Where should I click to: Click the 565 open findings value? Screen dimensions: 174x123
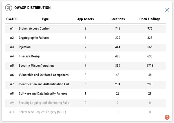tap(150, 47)
